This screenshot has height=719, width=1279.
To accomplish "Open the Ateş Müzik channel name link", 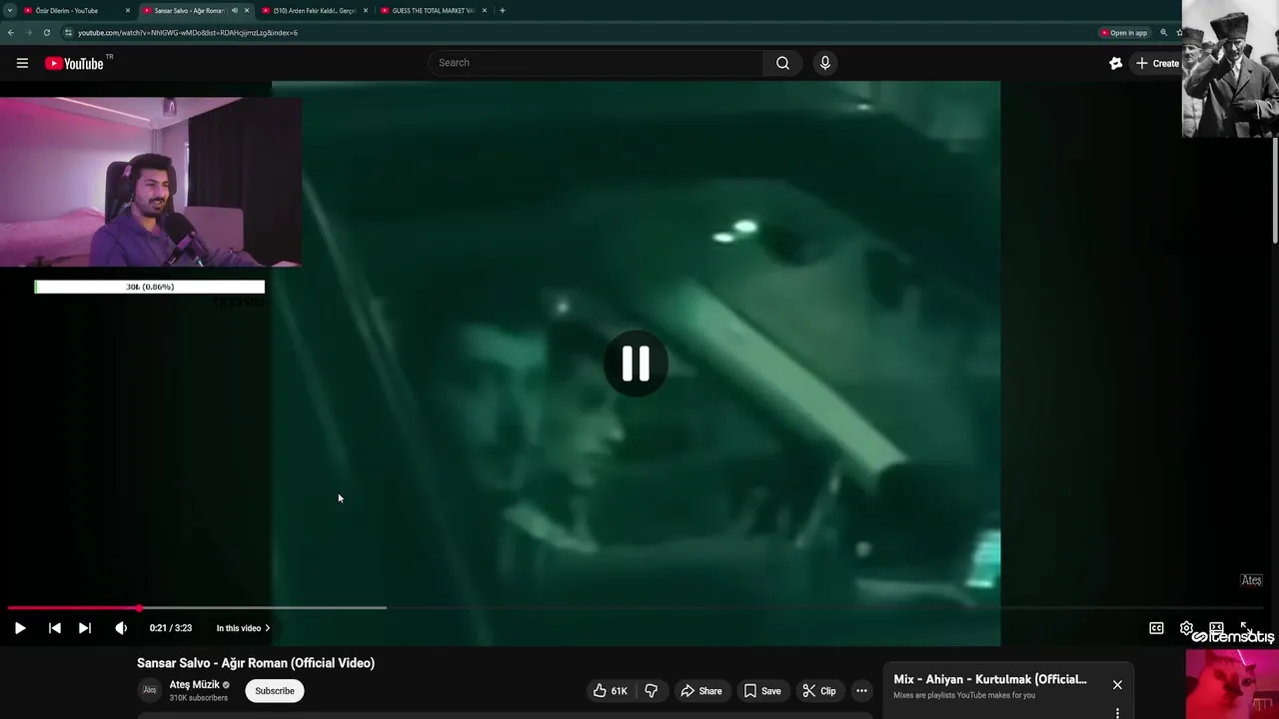I will point(194,685).
